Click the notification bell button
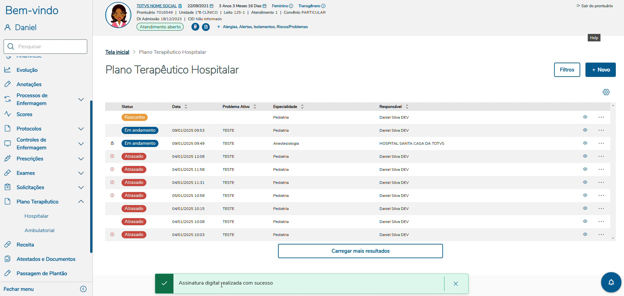The image size is (624, 296). coord(611,282)
